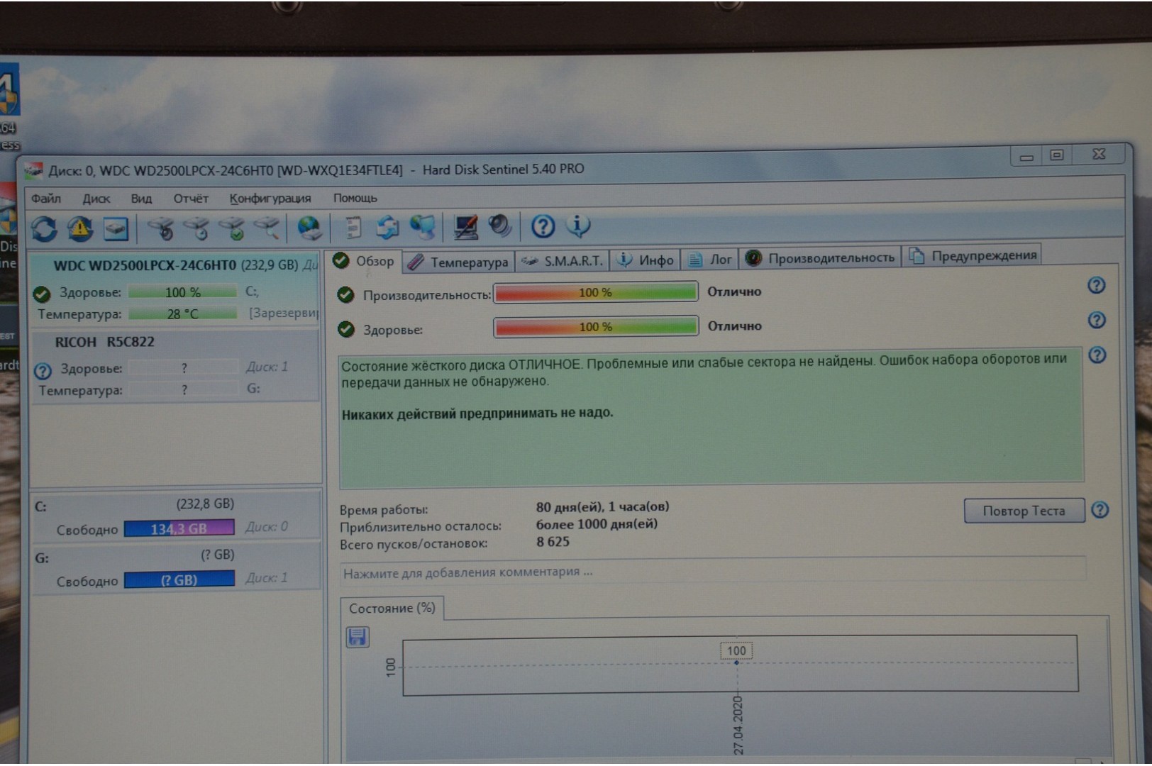The width and height of the screenshot is (1152, 766).
Task: Click the C: partition label in sidebar
Action: tap(40, 506)
